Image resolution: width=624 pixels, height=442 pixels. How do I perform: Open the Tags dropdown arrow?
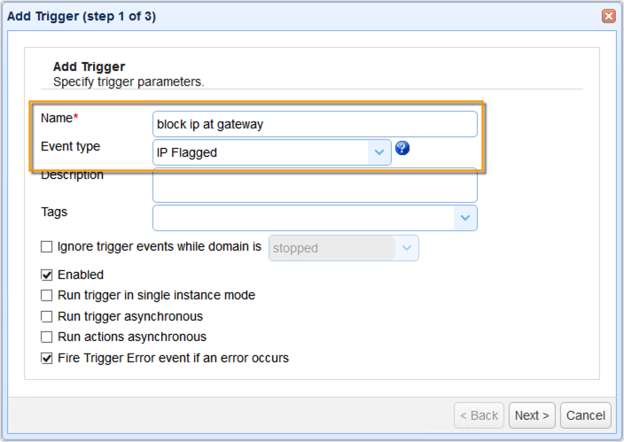(x=465, y=218)
